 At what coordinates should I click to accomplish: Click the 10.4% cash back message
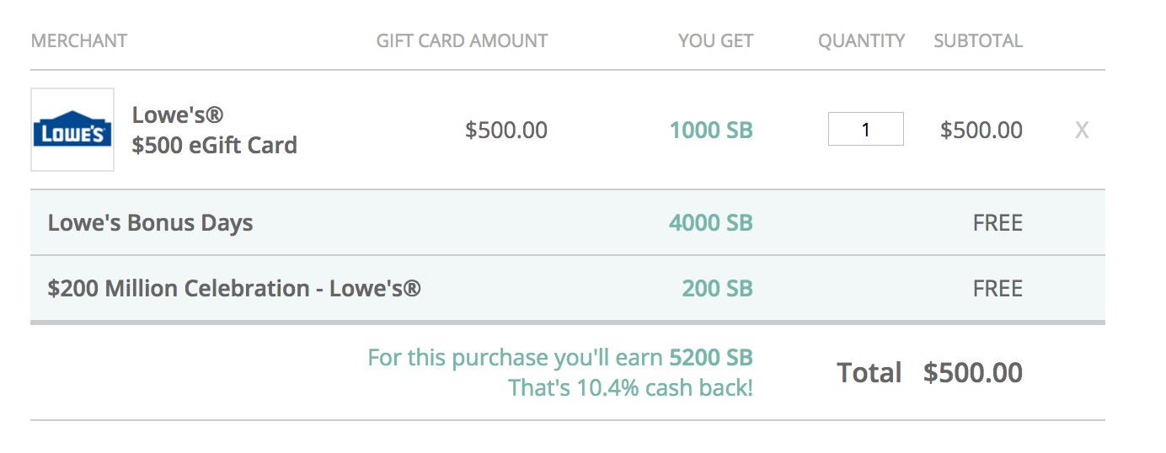[x=630, y=388]
